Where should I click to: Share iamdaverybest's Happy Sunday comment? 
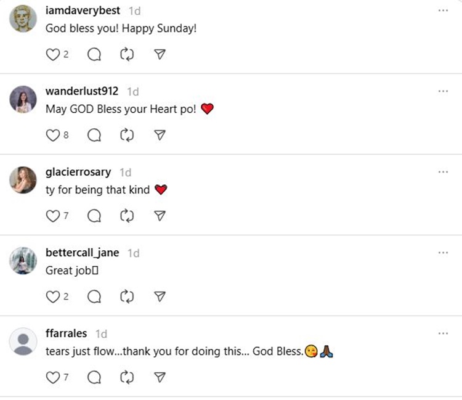[x=160, y=54]
